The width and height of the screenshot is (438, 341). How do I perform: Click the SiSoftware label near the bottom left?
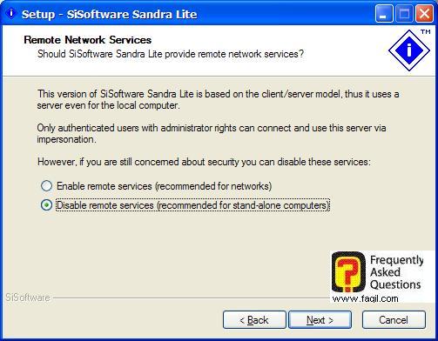[28, 298]
